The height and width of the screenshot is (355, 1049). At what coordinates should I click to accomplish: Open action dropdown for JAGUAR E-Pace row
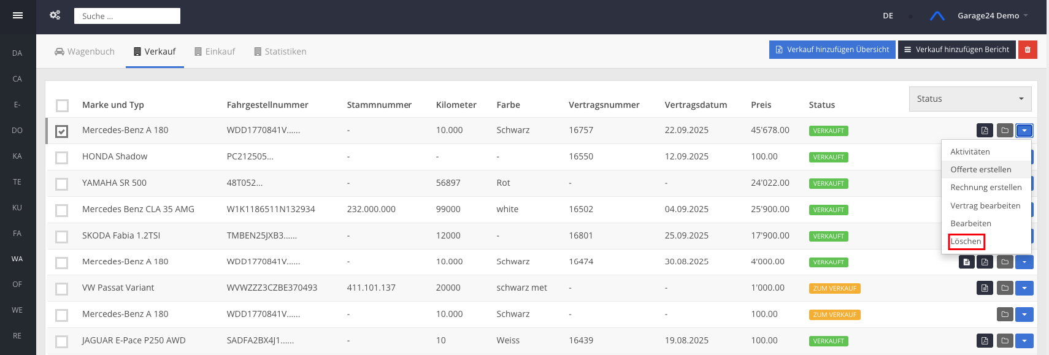1024,341
